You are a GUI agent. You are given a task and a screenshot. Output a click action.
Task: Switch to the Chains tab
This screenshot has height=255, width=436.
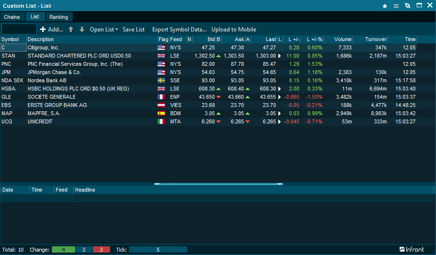(x=12, y=17)
